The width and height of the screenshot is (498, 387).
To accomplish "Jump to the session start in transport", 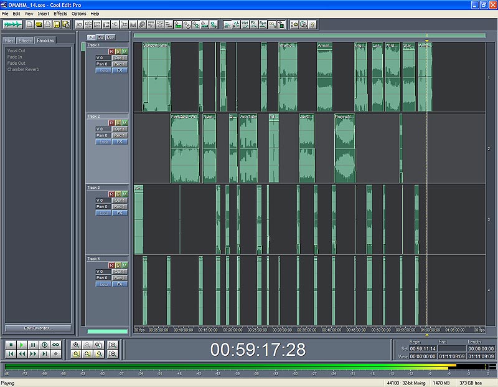I will tap(11, 353).
